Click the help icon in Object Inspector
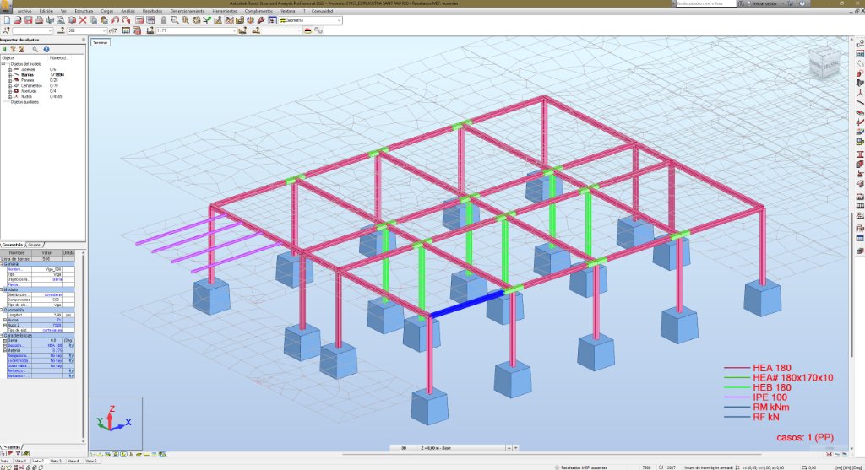 point(46,50)
